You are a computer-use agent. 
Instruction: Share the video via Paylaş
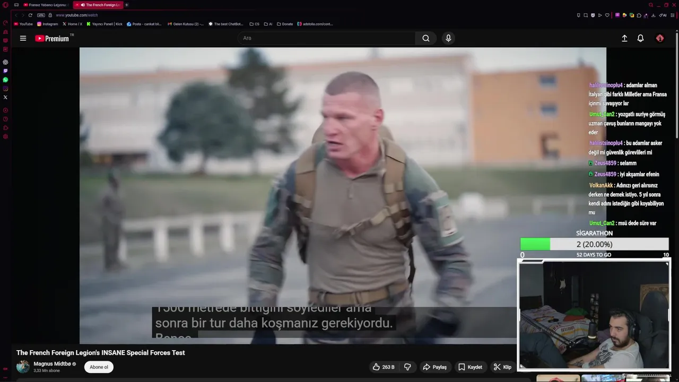(x=434, y=367)
